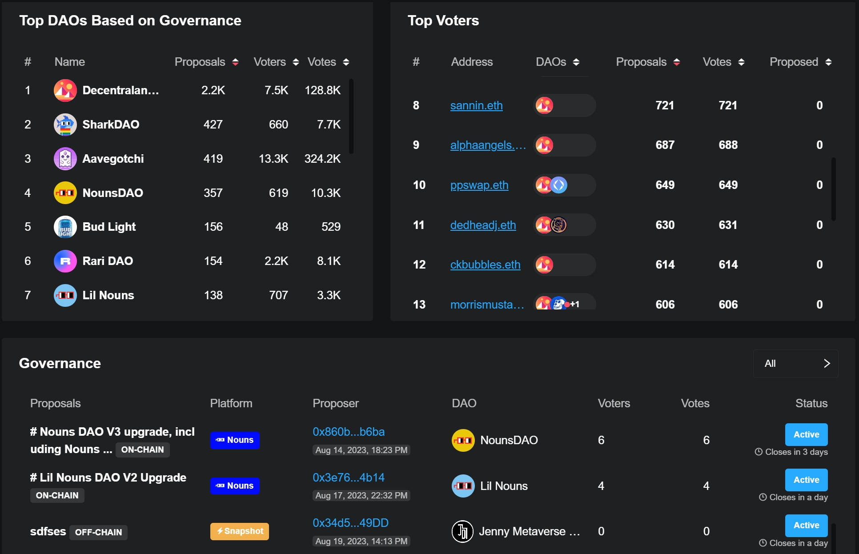This screenshot has width=859, height=554.
Task: Open proposer 0x860b...b6ba link
Action: click(x=349, y=432)
